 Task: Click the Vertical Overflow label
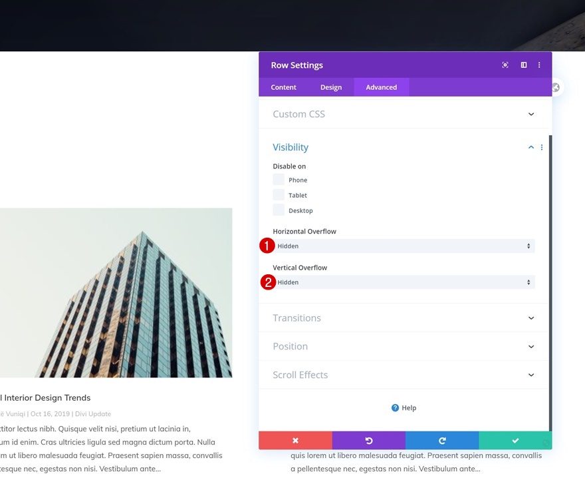click(300, 268)
